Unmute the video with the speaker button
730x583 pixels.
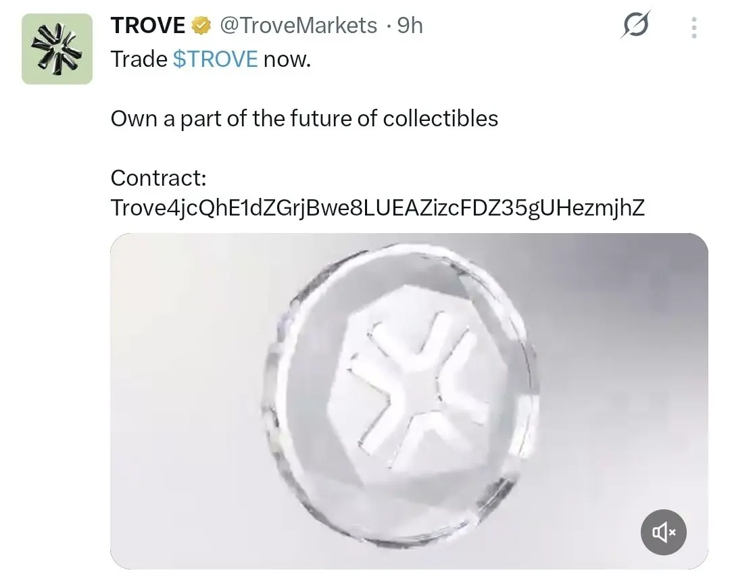(x=664, y=532)
